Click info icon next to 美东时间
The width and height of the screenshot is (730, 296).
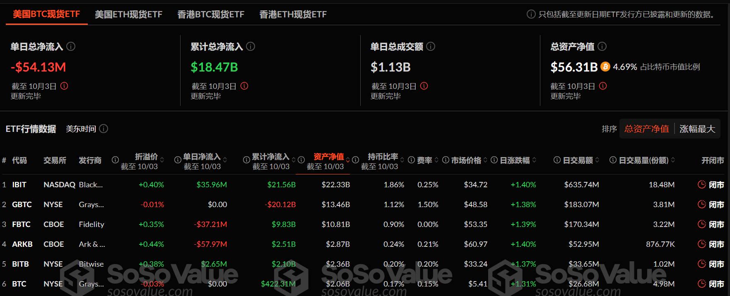pyautogui.click(x=104, y=129)
